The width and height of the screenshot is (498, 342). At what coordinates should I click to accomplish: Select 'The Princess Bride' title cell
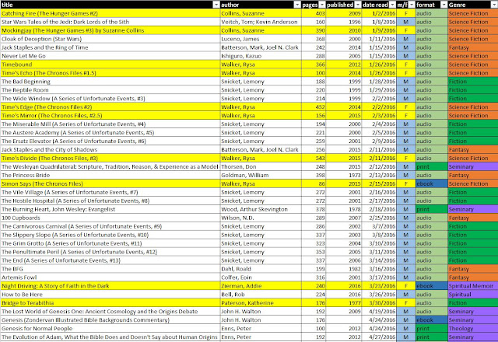(110, 175)
